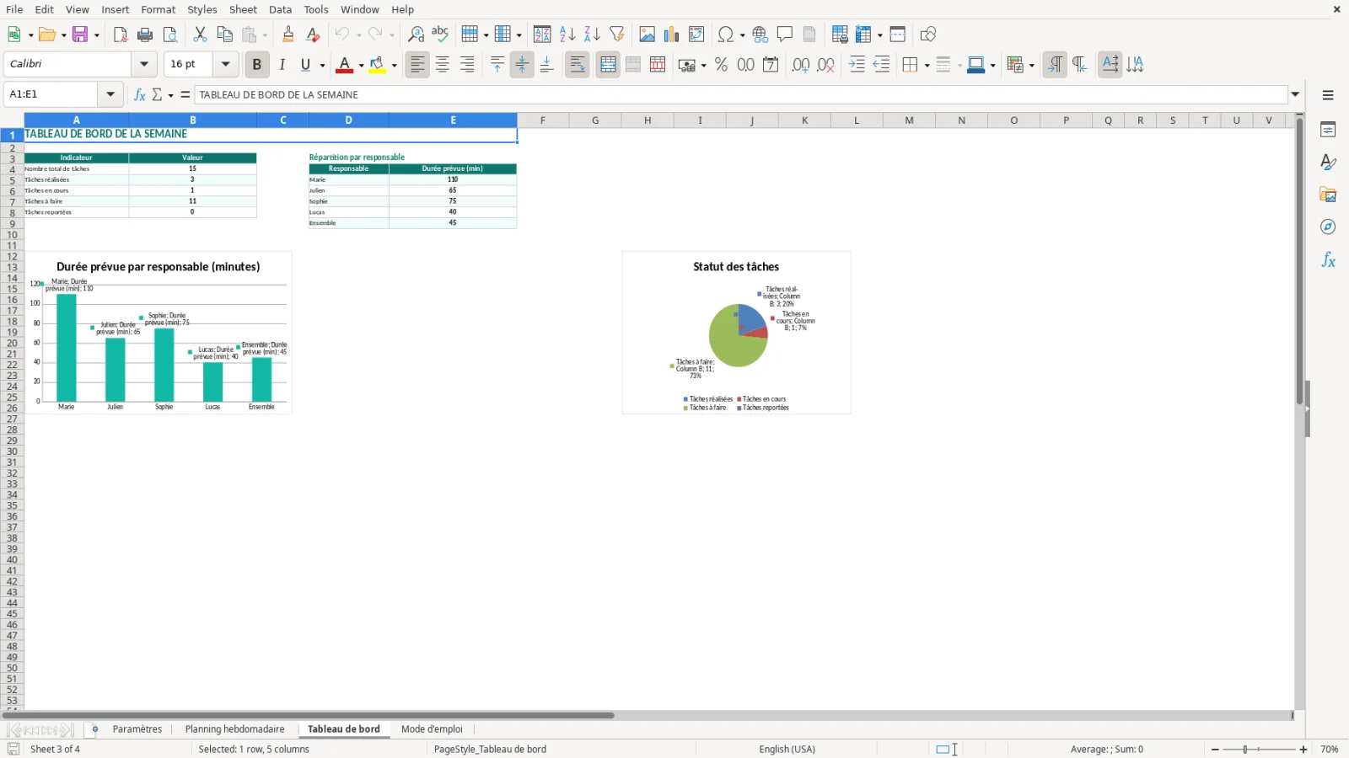Sort ascending icon

click(x=567, y=35)
